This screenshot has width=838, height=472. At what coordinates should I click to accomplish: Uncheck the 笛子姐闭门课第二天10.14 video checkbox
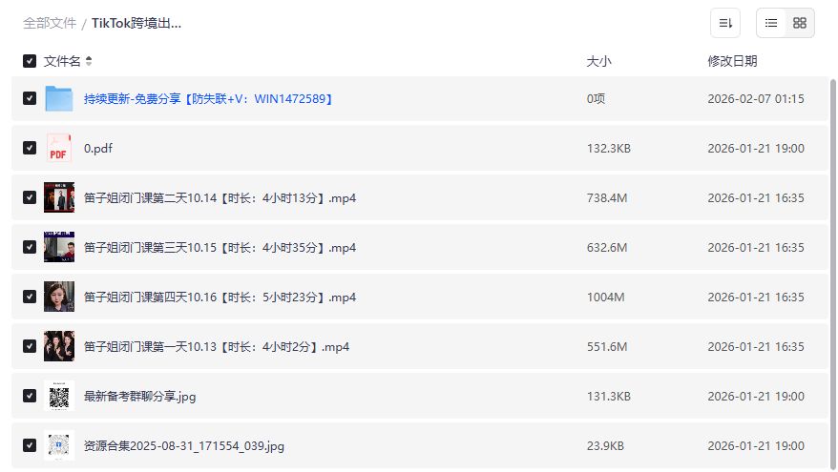click(30, 198)
